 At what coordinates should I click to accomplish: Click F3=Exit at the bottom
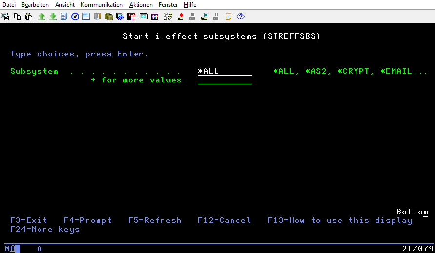[x=29, y=220]
